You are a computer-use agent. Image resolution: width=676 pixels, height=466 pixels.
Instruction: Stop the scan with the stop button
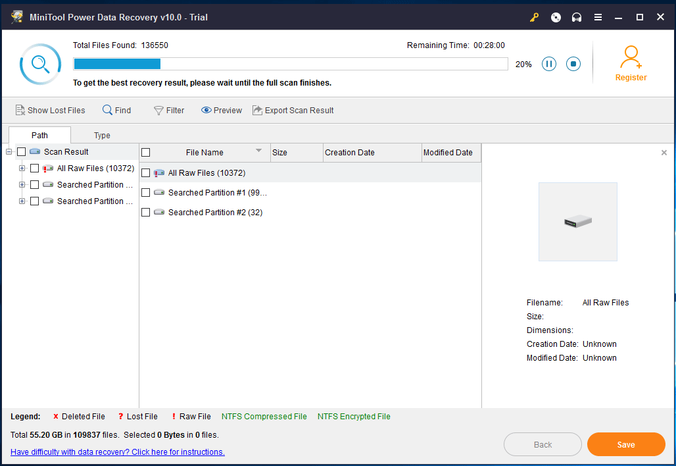pos(573,64)
